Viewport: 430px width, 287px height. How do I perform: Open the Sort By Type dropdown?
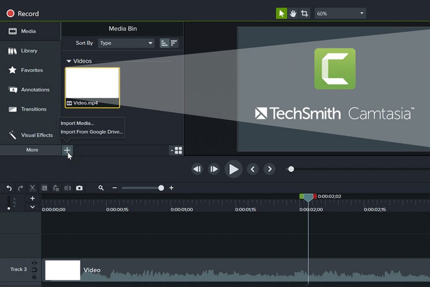click(126, 43)
